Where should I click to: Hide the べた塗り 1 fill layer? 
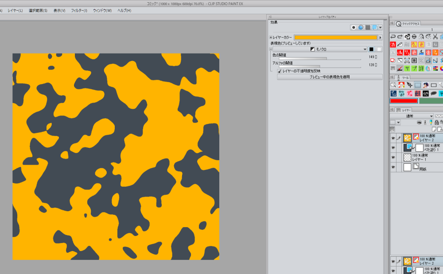point(393,147)
